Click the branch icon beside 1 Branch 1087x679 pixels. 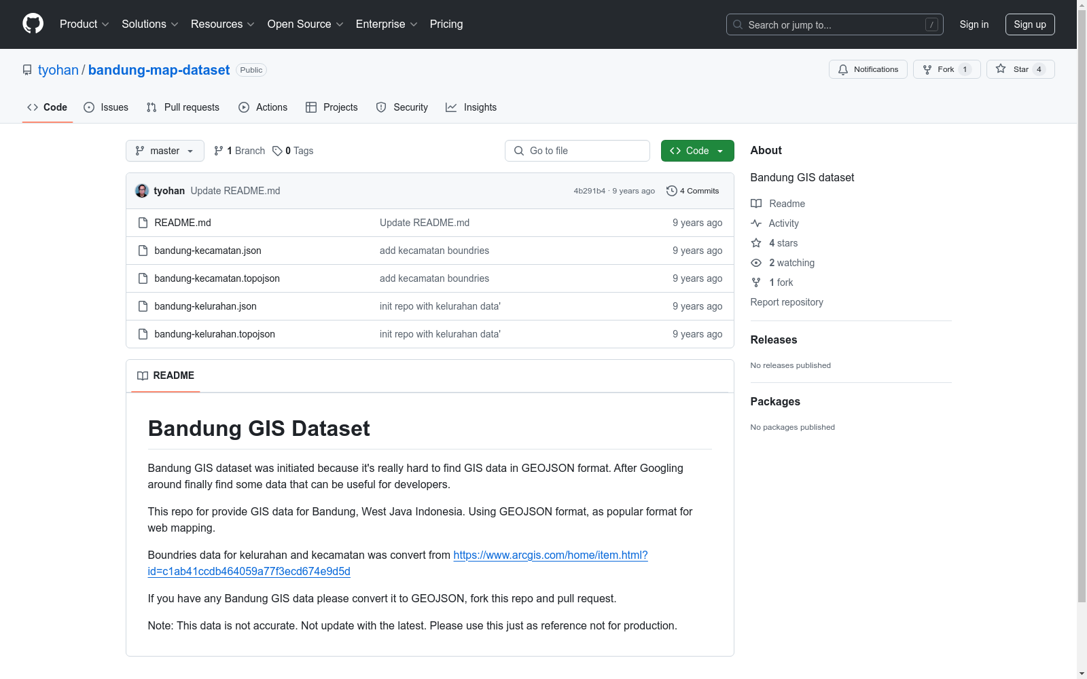[219, 151]
